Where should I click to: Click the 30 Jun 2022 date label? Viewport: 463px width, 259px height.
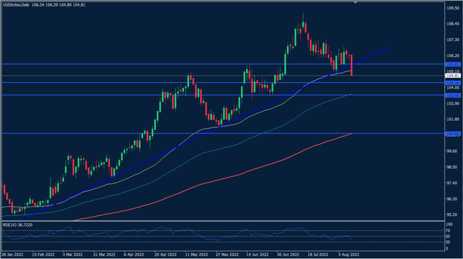(x=288, y=254)
